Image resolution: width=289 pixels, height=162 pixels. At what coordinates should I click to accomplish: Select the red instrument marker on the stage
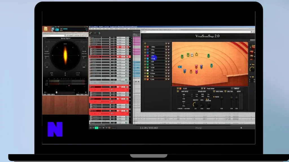(196, 66)
